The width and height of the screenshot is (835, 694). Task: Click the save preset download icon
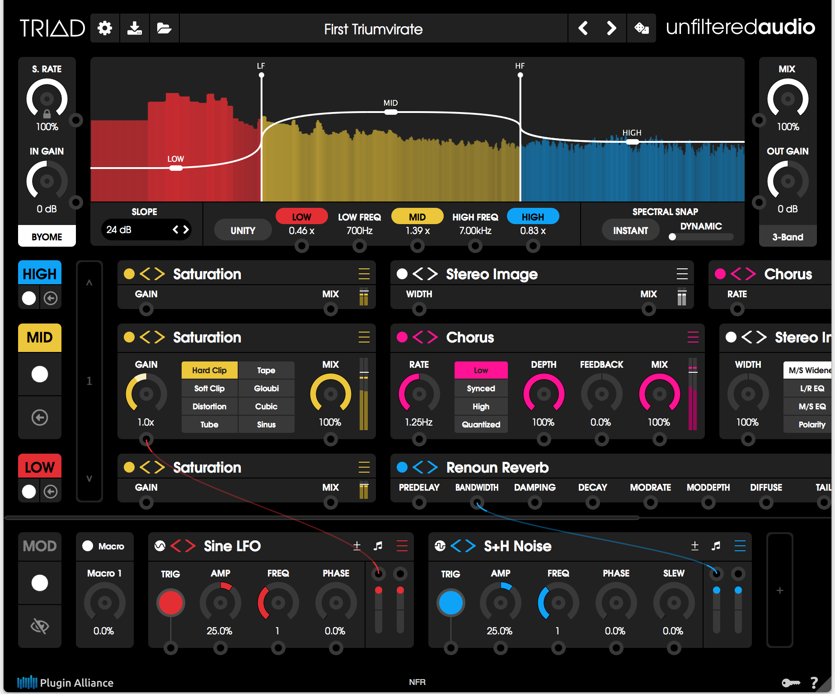[x=134, y=28]
